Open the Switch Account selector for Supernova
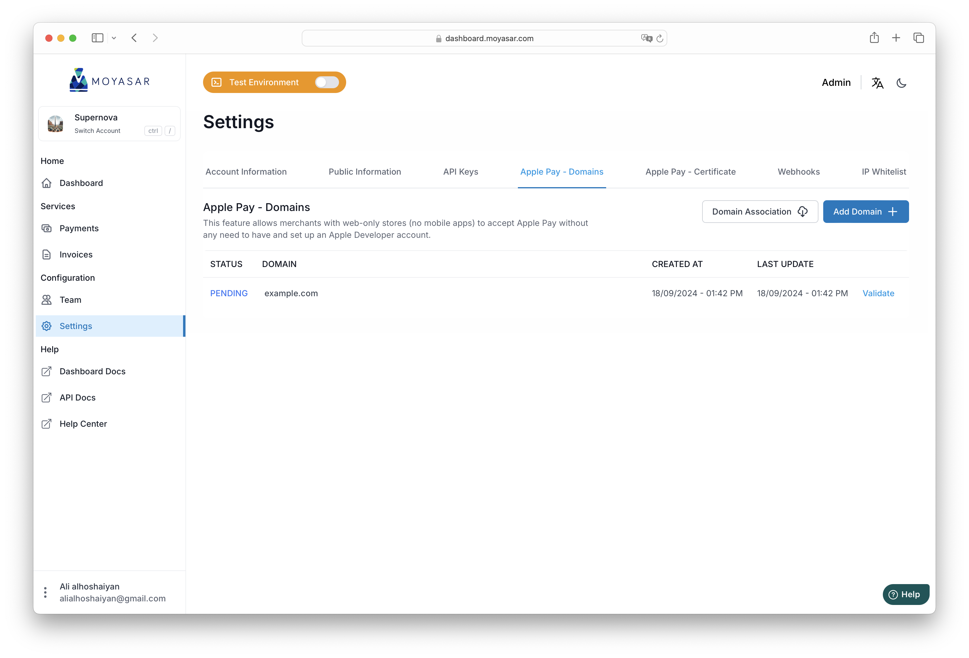Viewport: 969px width, 658px height. pos(97,131)
